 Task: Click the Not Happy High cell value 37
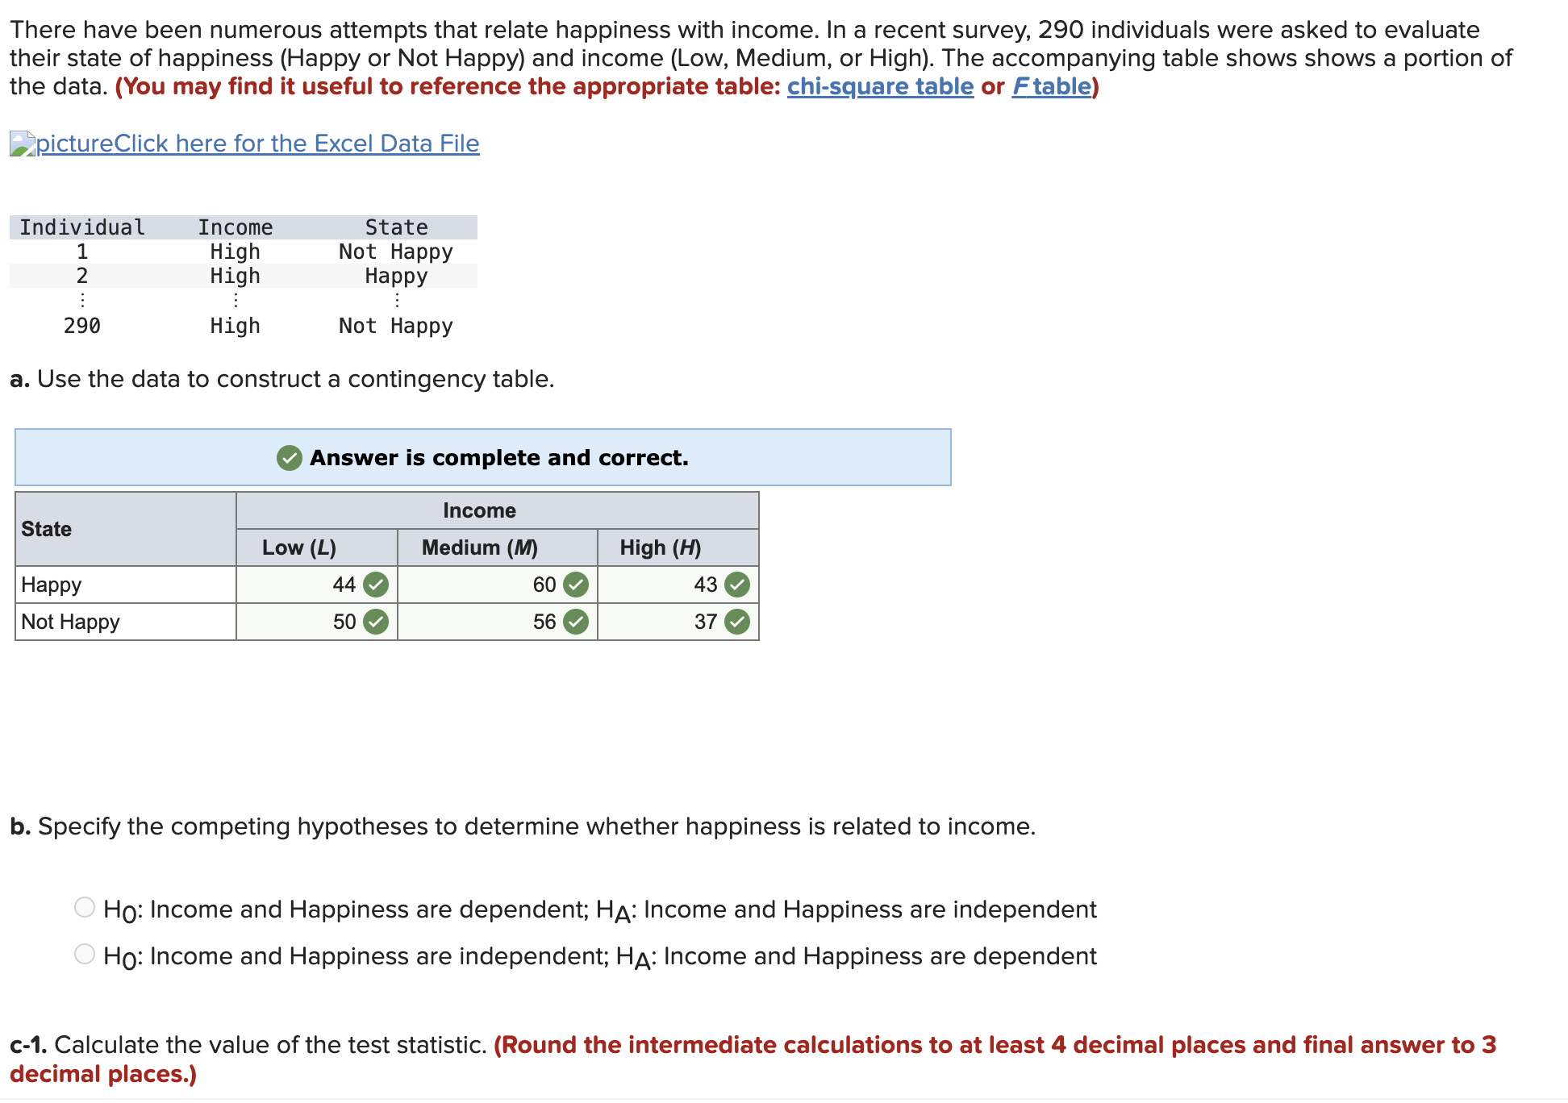point(705,622)
